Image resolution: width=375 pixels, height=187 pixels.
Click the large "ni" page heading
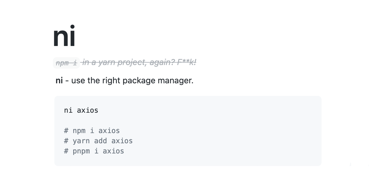tap(64, 36)
